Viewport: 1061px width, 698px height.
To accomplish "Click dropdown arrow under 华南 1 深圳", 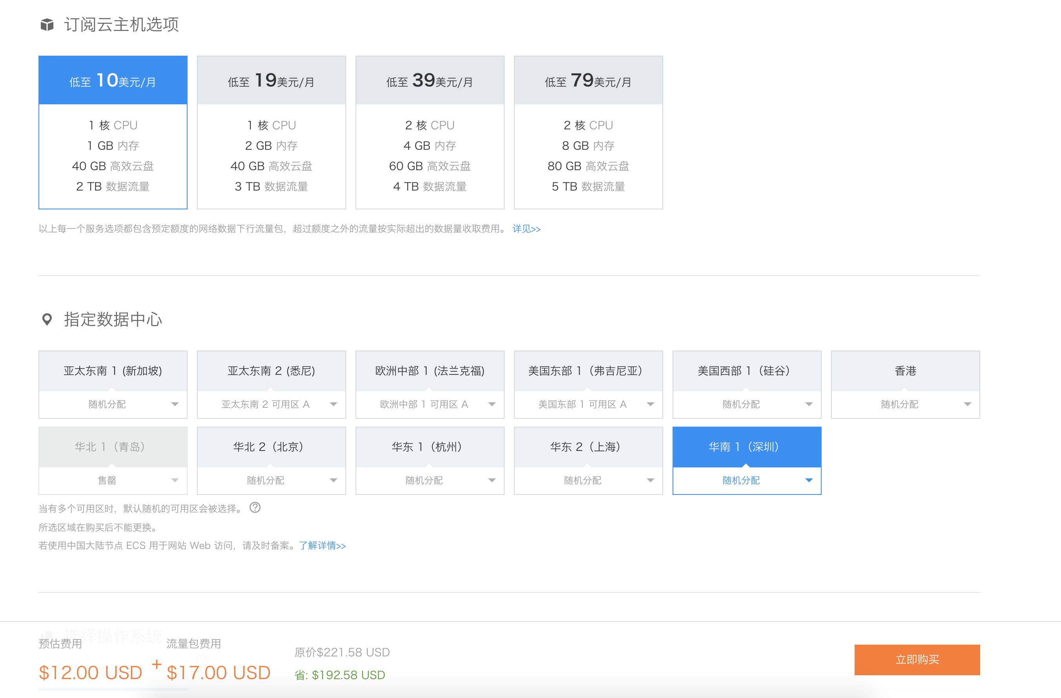I will click(809, 480).
